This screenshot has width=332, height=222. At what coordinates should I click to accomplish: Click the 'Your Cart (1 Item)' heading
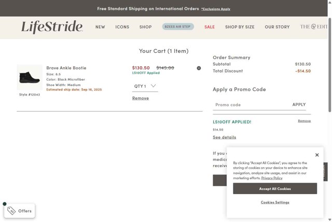pos(164,51)
